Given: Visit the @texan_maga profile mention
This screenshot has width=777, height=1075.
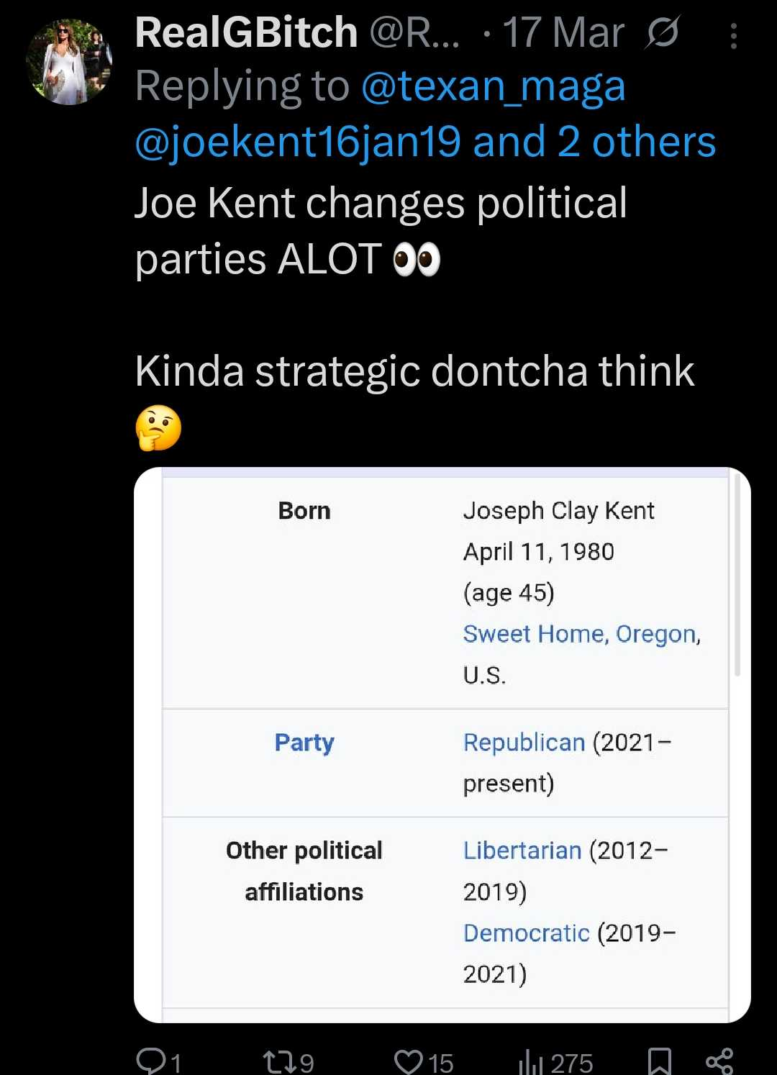Looking at the screenshot, I should [493, 86].
